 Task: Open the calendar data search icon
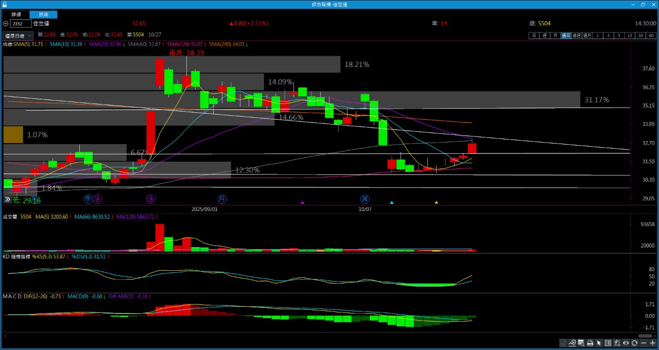click(581, 343)
